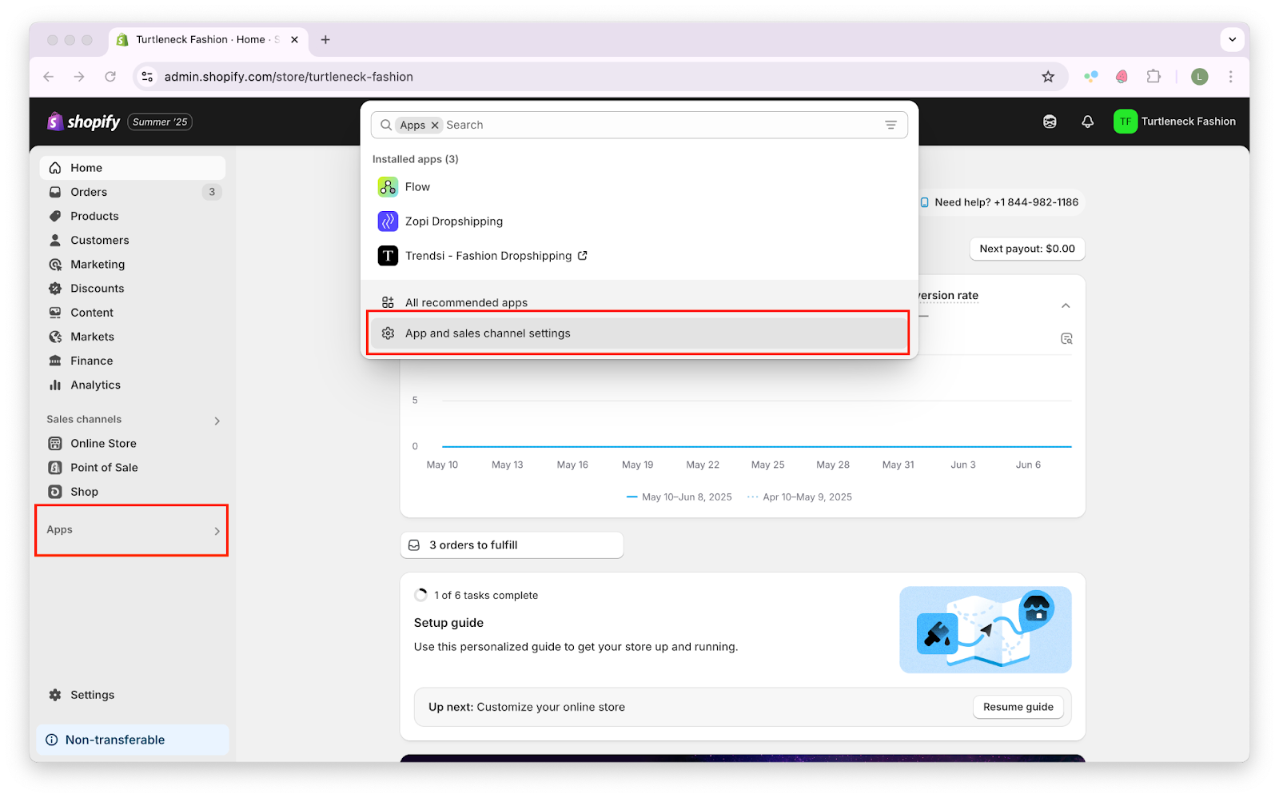The image size is (1279, 798).
Task: Click into the Search input field
Action: pos(655,126)
